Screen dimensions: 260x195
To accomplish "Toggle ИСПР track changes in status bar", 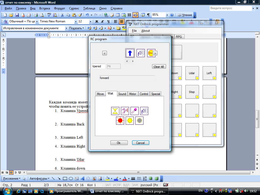I will 117,185.
